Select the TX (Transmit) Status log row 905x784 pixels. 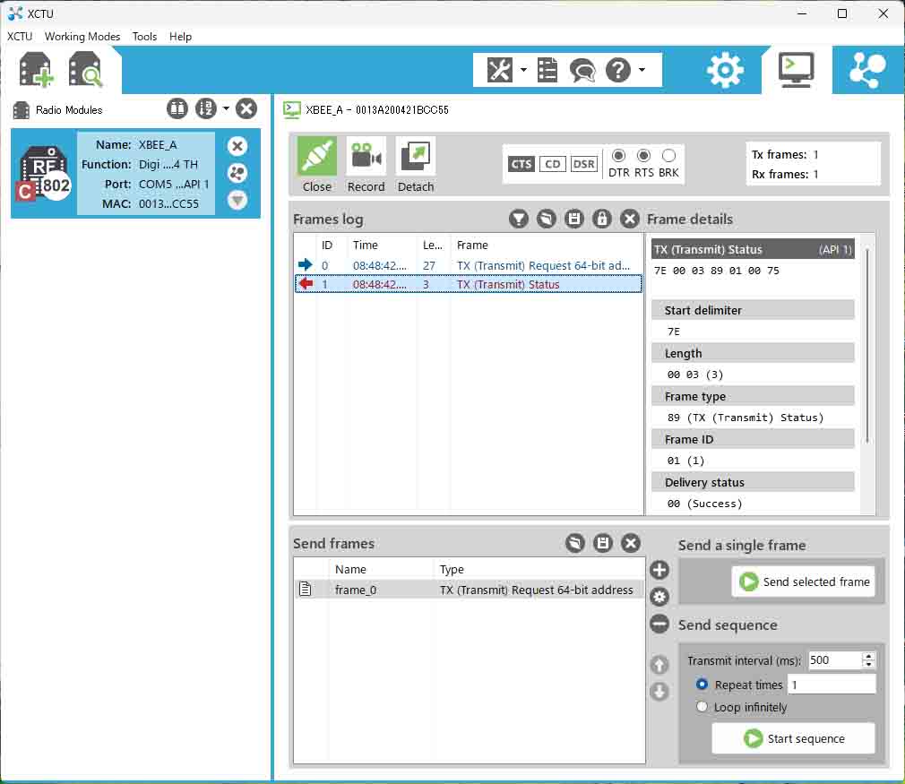pyautogui.click(x=468, y=284)
